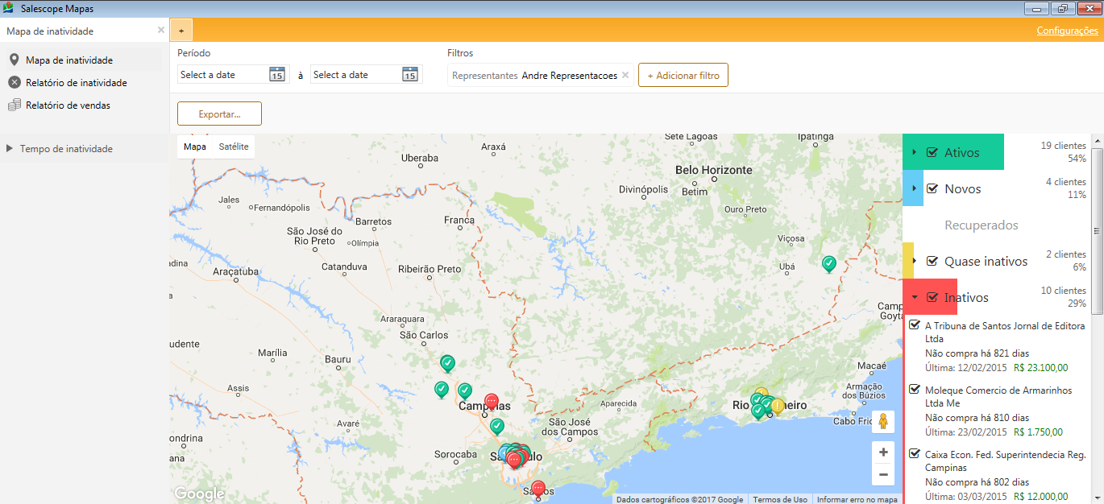The image size is (1104, 504).
Task: Open the start date calendar icon
Action: point(278,74)
